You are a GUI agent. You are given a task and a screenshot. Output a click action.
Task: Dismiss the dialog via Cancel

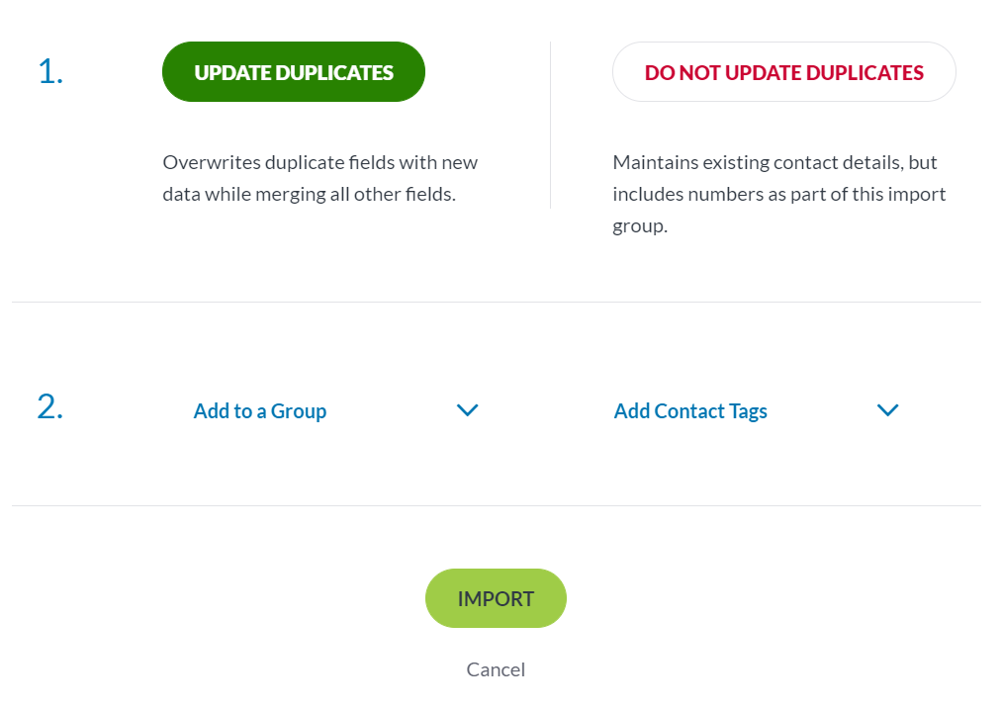tap(496, 669)
